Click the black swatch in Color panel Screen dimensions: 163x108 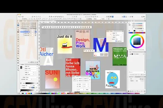135,31
